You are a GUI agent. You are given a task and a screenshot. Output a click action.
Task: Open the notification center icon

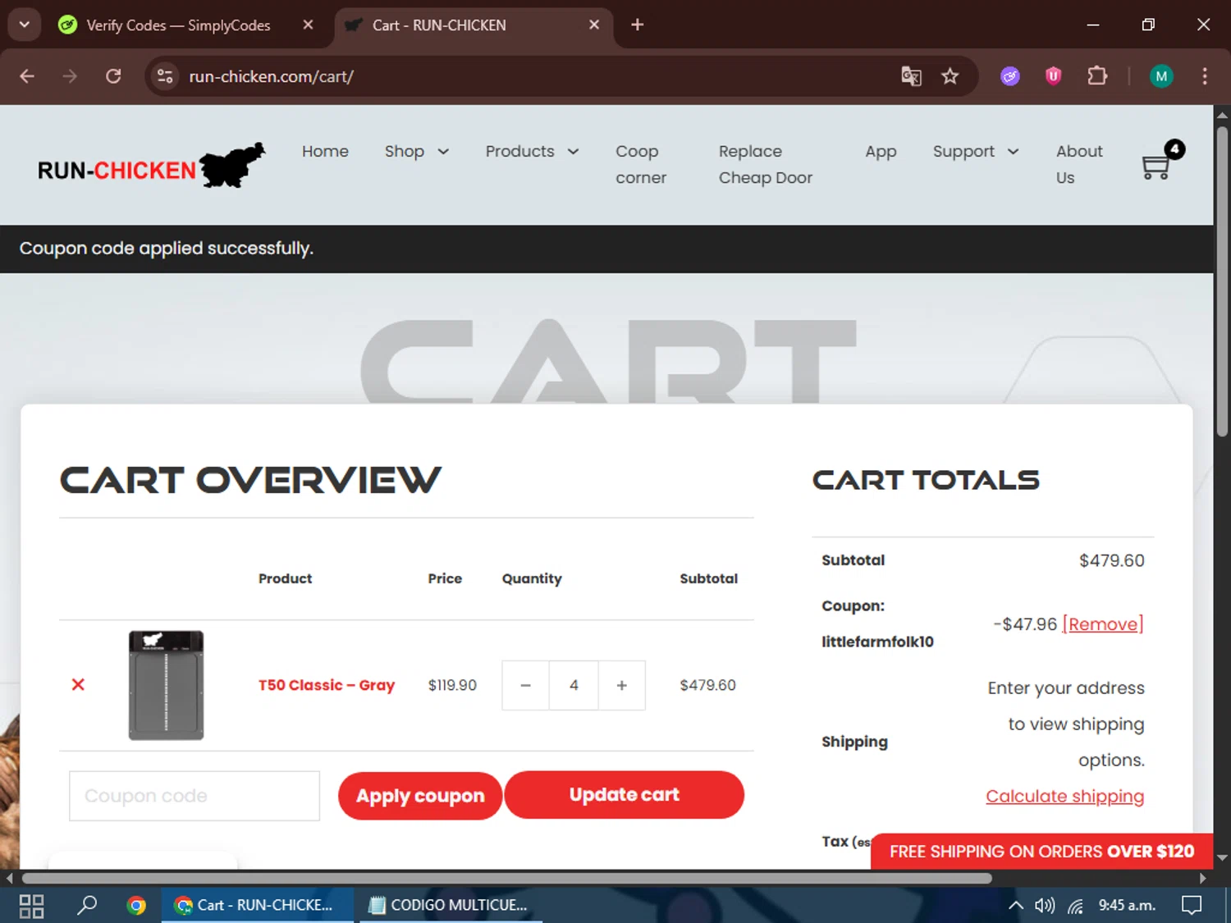point(1191,905)
